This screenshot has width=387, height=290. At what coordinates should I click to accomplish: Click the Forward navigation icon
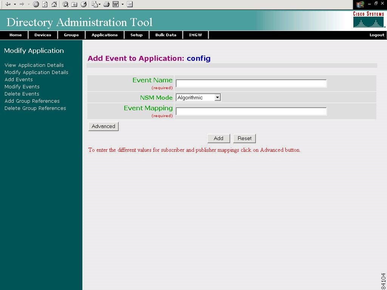pyautogui.click(x=21, y=5)
